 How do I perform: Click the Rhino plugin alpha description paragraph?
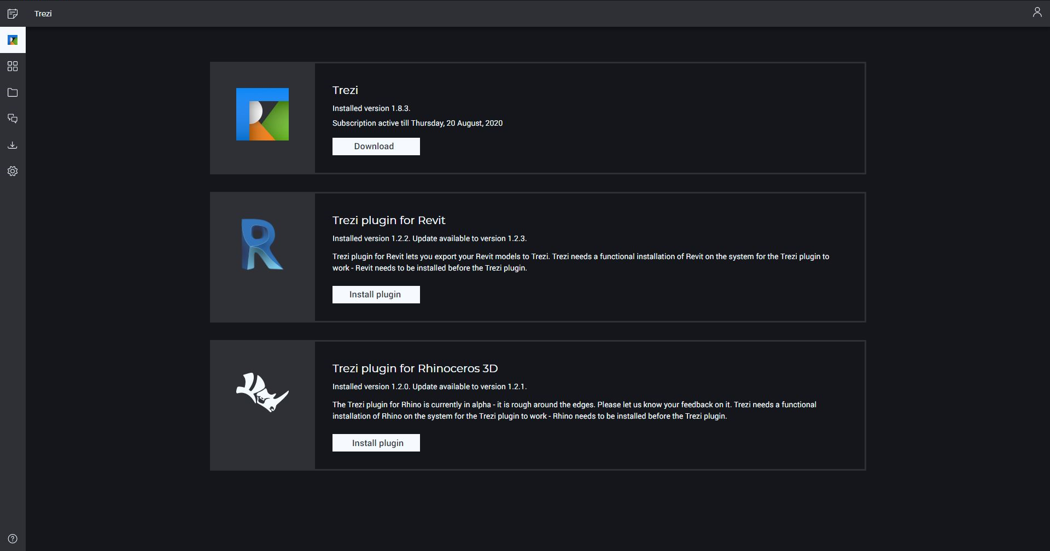click(x=574, y=411)
